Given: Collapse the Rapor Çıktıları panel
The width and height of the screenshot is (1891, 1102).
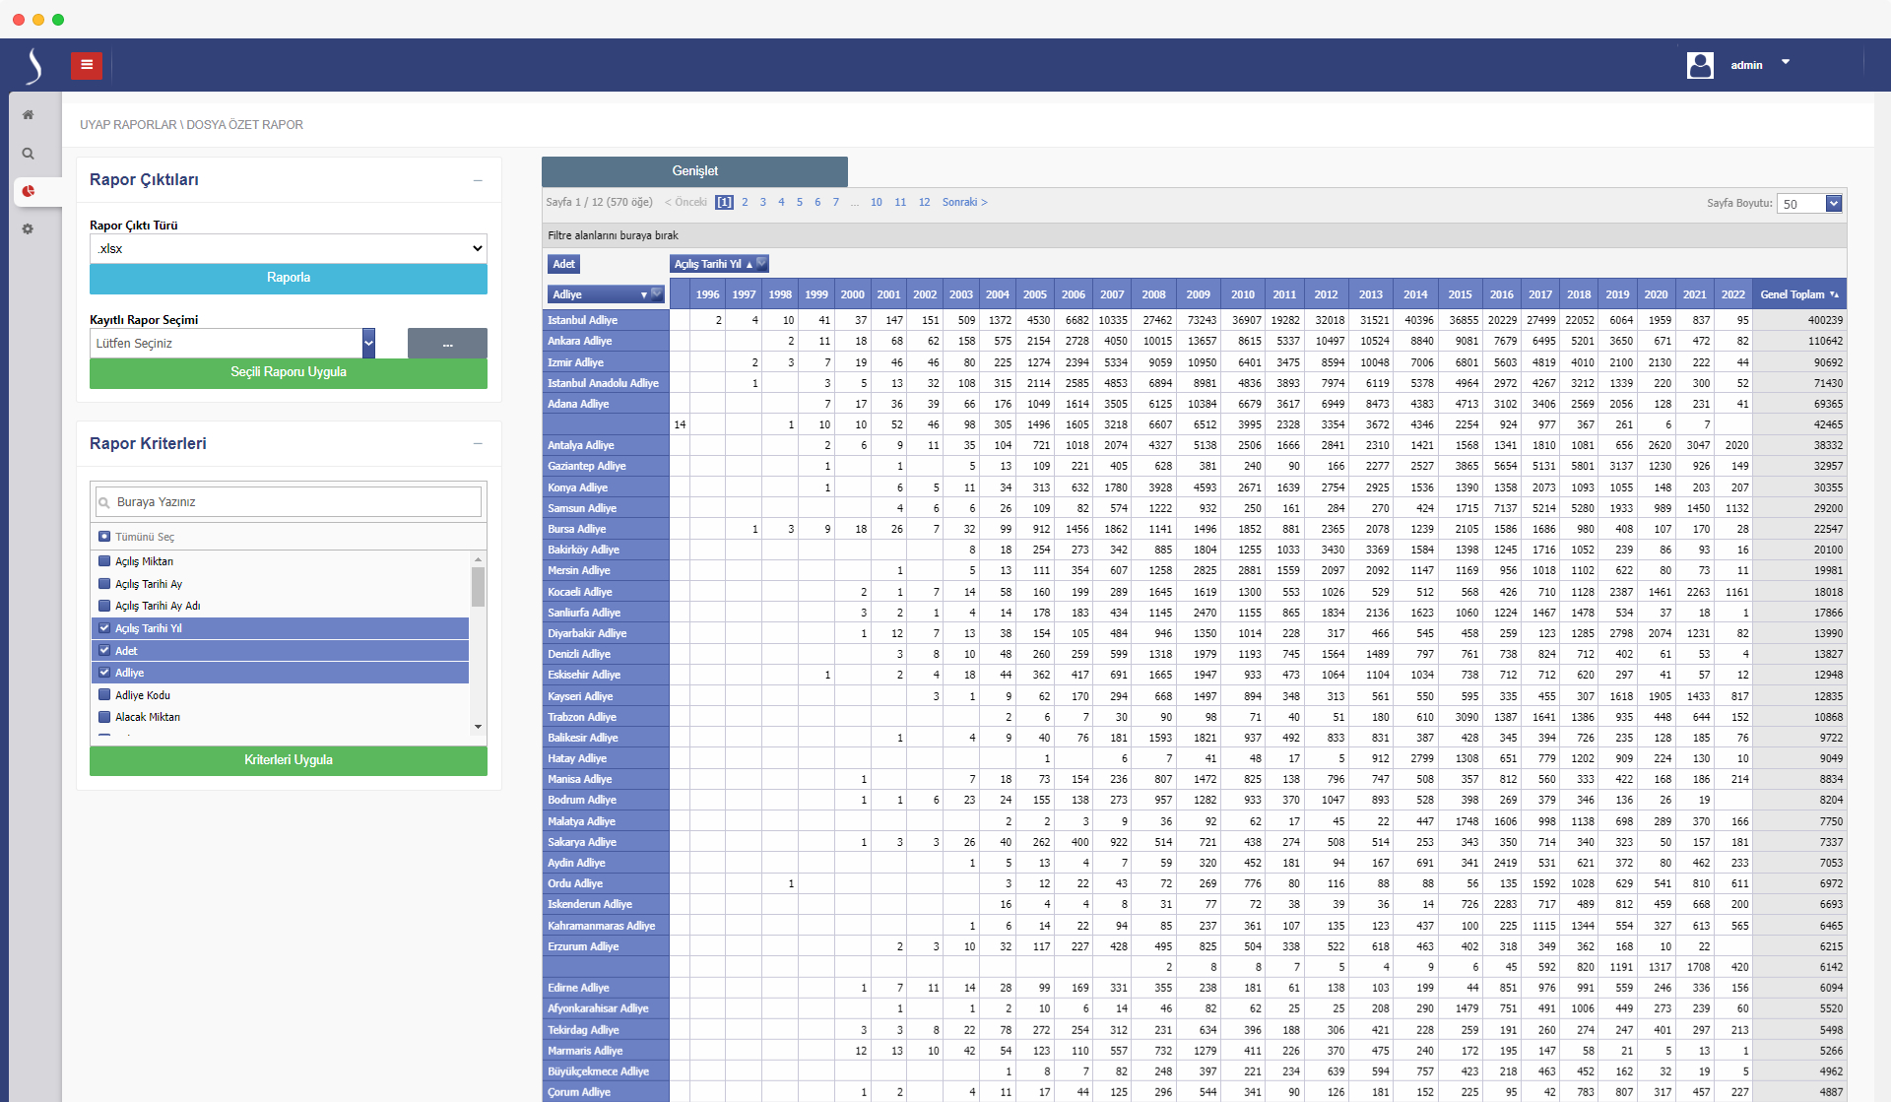Looking at the screenshot, I should pos(478,180).
